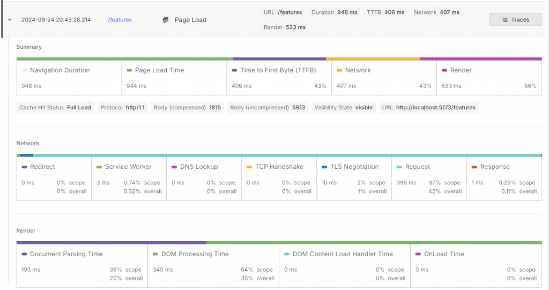Screen dimensions: 549x290
Task: Click the DOM Content Load Handler legend dot
Action: click(287, 254)
